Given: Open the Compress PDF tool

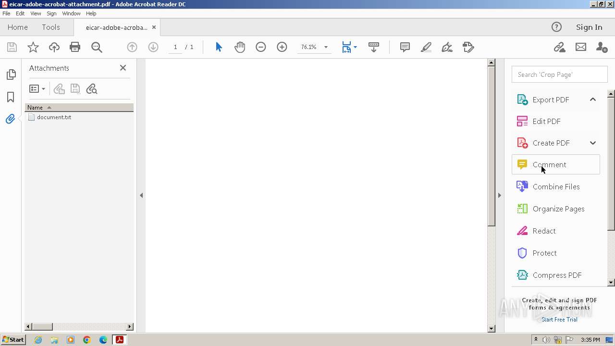Looking at the screenshot, I should (x=556, y=275).
